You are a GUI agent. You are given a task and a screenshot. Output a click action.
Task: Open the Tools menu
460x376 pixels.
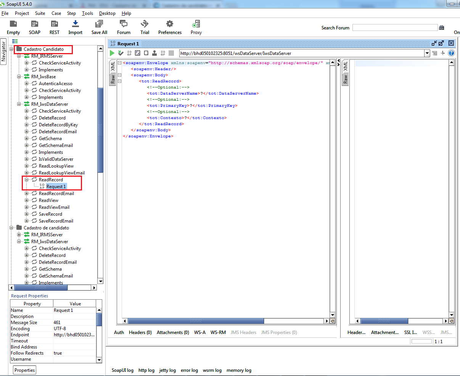[x=87, y=13]
